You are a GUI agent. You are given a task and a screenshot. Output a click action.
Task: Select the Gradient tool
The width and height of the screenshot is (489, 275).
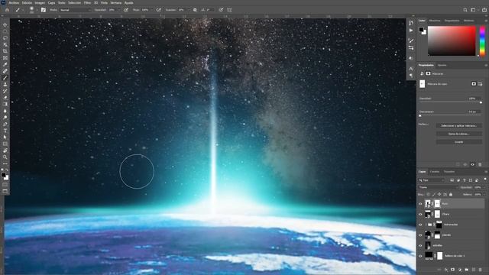(5, 104)
